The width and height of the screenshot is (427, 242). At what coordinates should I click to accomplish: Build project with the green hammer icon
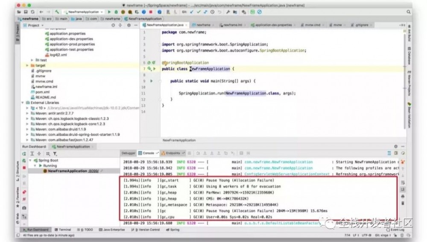[57, 12]
